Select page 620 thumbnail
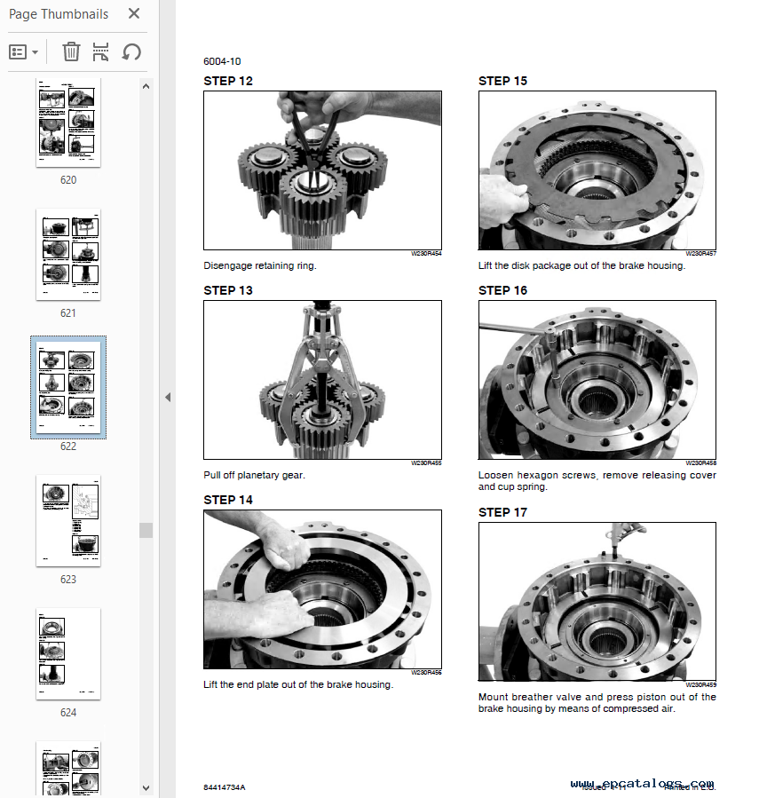 [68, 122]
